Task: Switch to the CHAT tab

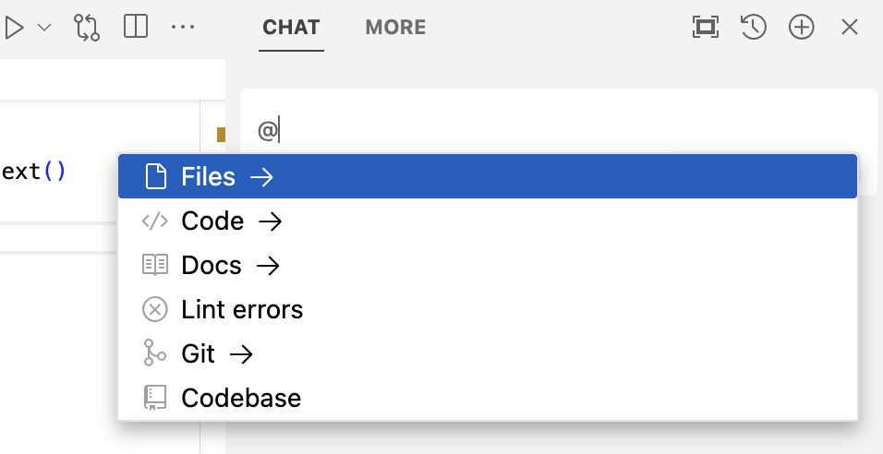Action: coord(291,28)
